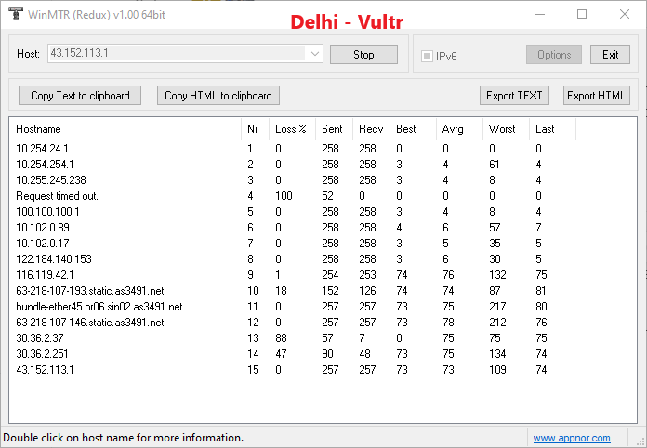Viewport: 647px width, 448px height.
Task: Click loss value 47 for hop 14
Action: [x=281, y=354]
